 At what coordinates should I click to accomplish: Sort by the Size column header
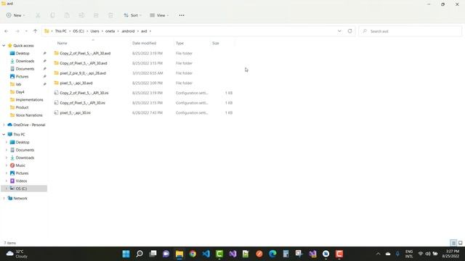pyautogui.click(x=216, y=43)
